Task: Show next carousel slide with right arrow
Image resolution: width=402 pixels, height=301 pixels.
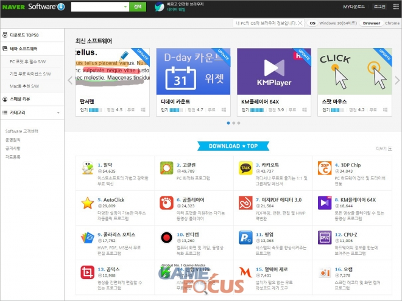Action: pos(396,80)
